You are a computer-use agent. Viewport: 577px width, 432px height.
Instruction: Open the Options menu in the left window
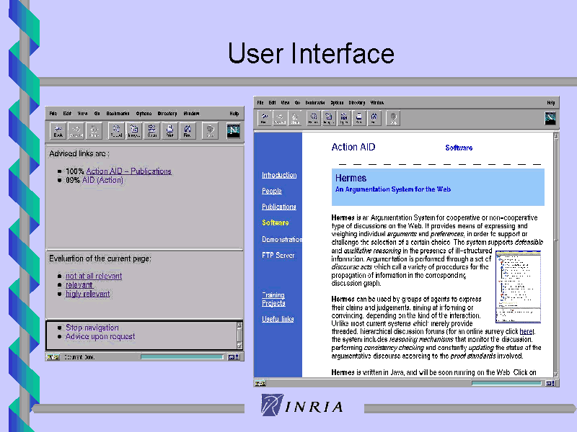[x=144, y=114]
